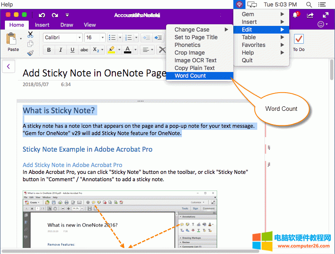Open the font size 16 dropdown

(x=95, y=38)
